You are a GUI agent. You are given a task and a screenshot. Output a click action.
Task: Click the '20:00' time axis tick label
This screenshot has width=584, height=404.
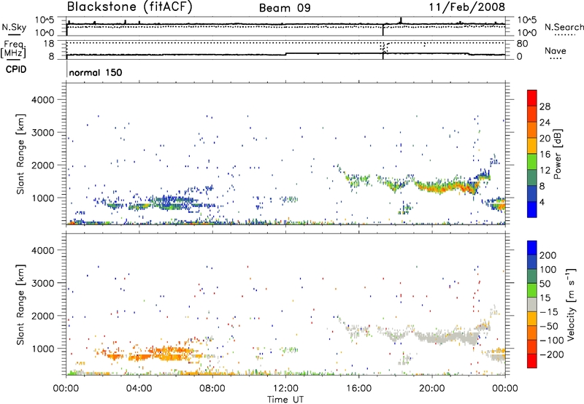click(432, 389)
